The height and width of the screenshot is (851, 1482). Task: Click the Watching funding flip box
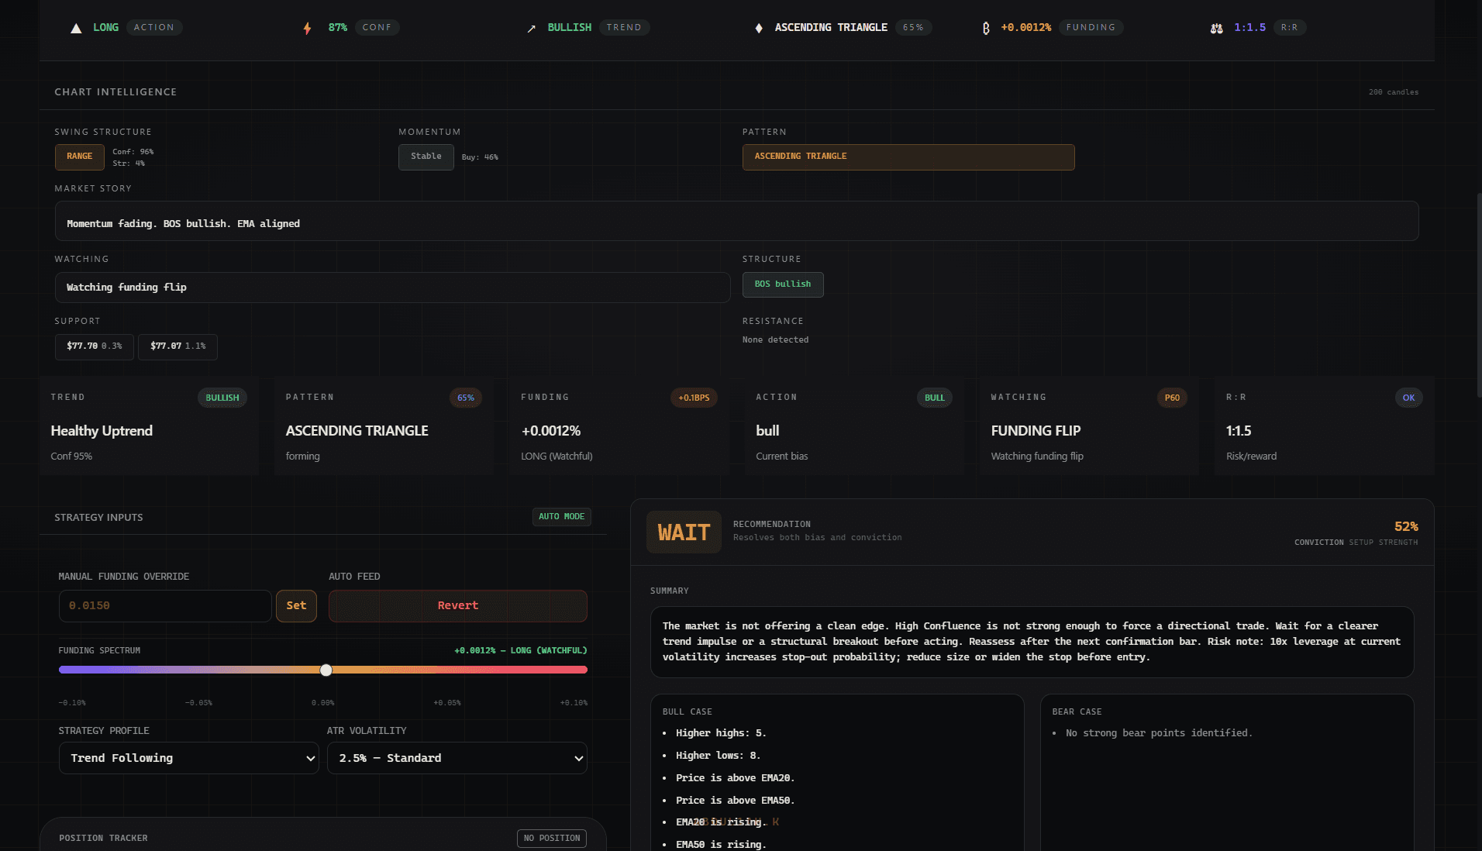coord(392,288)
